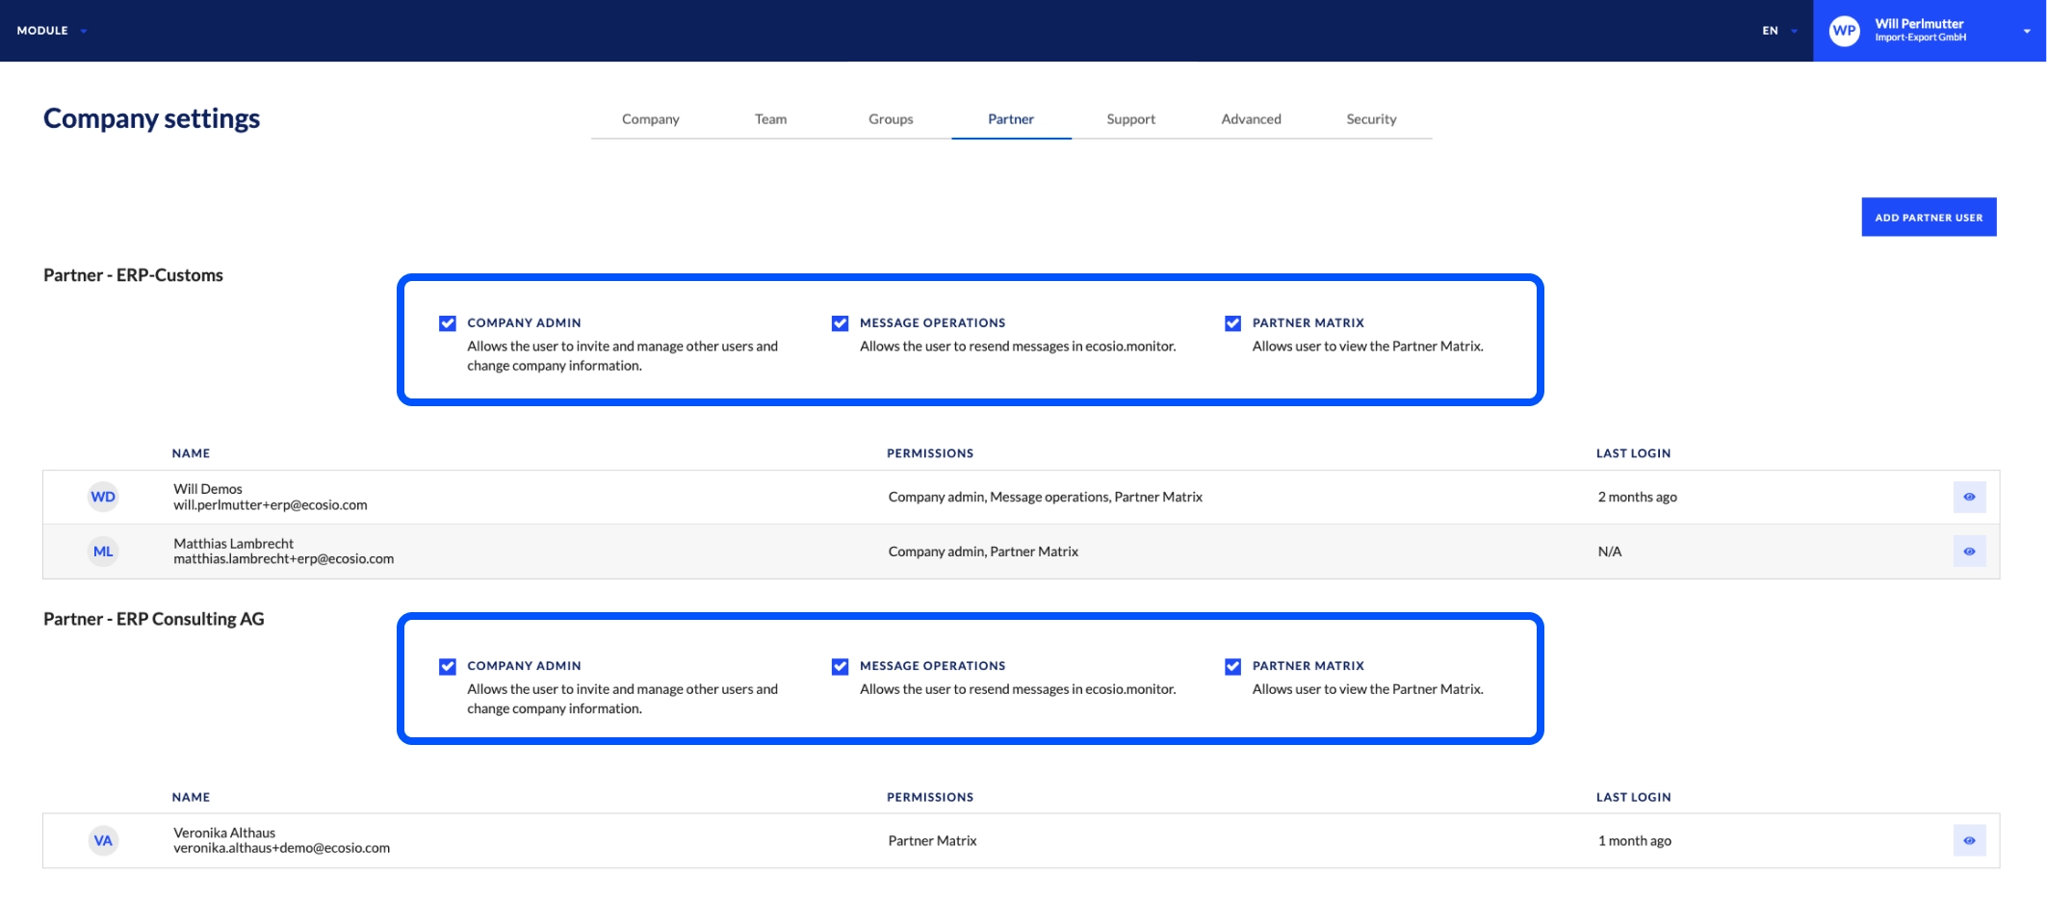Switch to the Team tab

(770, 119)
